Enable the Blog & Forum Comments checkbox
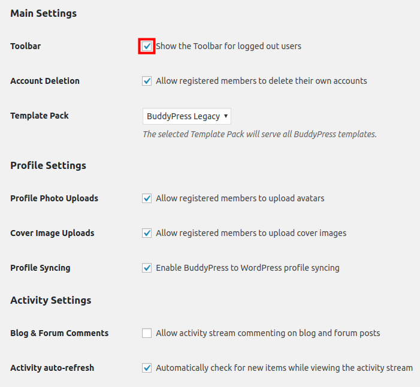 point(147,333)
